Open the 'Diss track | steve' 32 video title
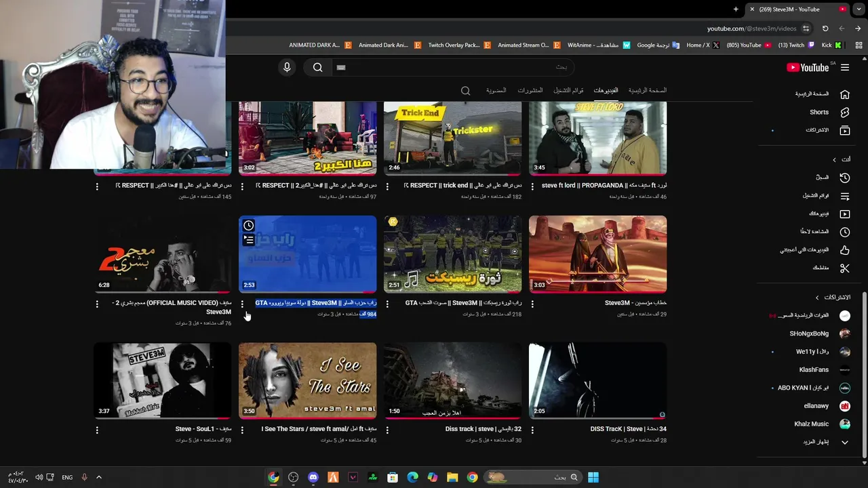Screen dimensions: 868x488 click(484, 429)
